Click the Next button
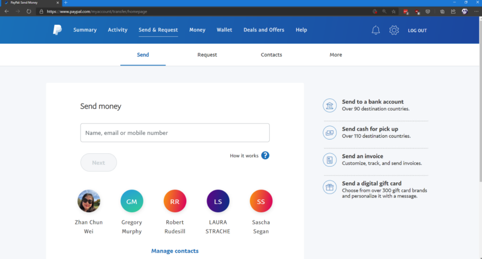This screenshot has height=259, width=482. coord(98,162)
